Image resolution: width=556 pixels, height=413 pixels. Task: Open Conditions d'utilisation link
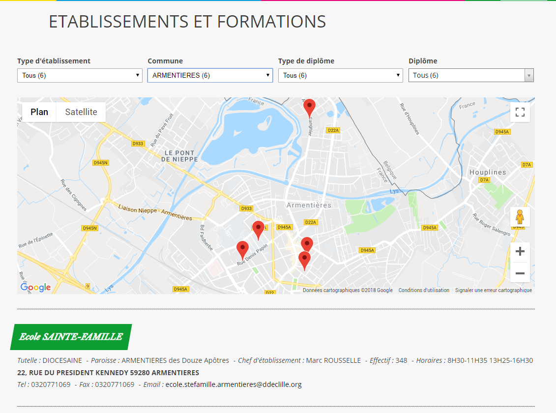point(424,290)
